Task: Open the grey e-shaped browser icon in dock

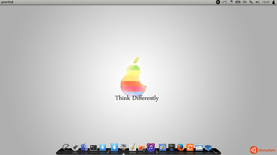Action: (x=66, y=147)
